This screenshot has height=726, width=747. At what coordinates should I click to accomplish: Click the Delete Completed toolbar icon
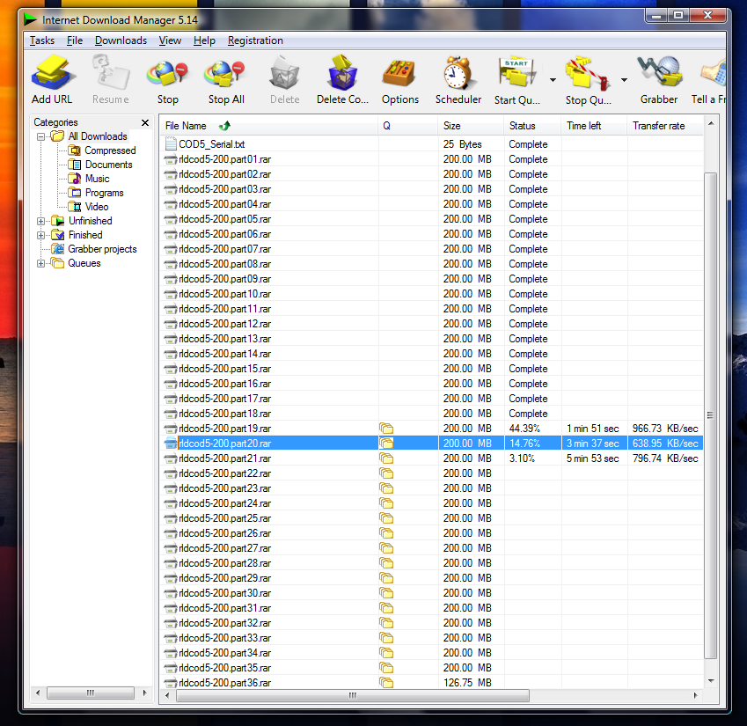pos(342,72)
